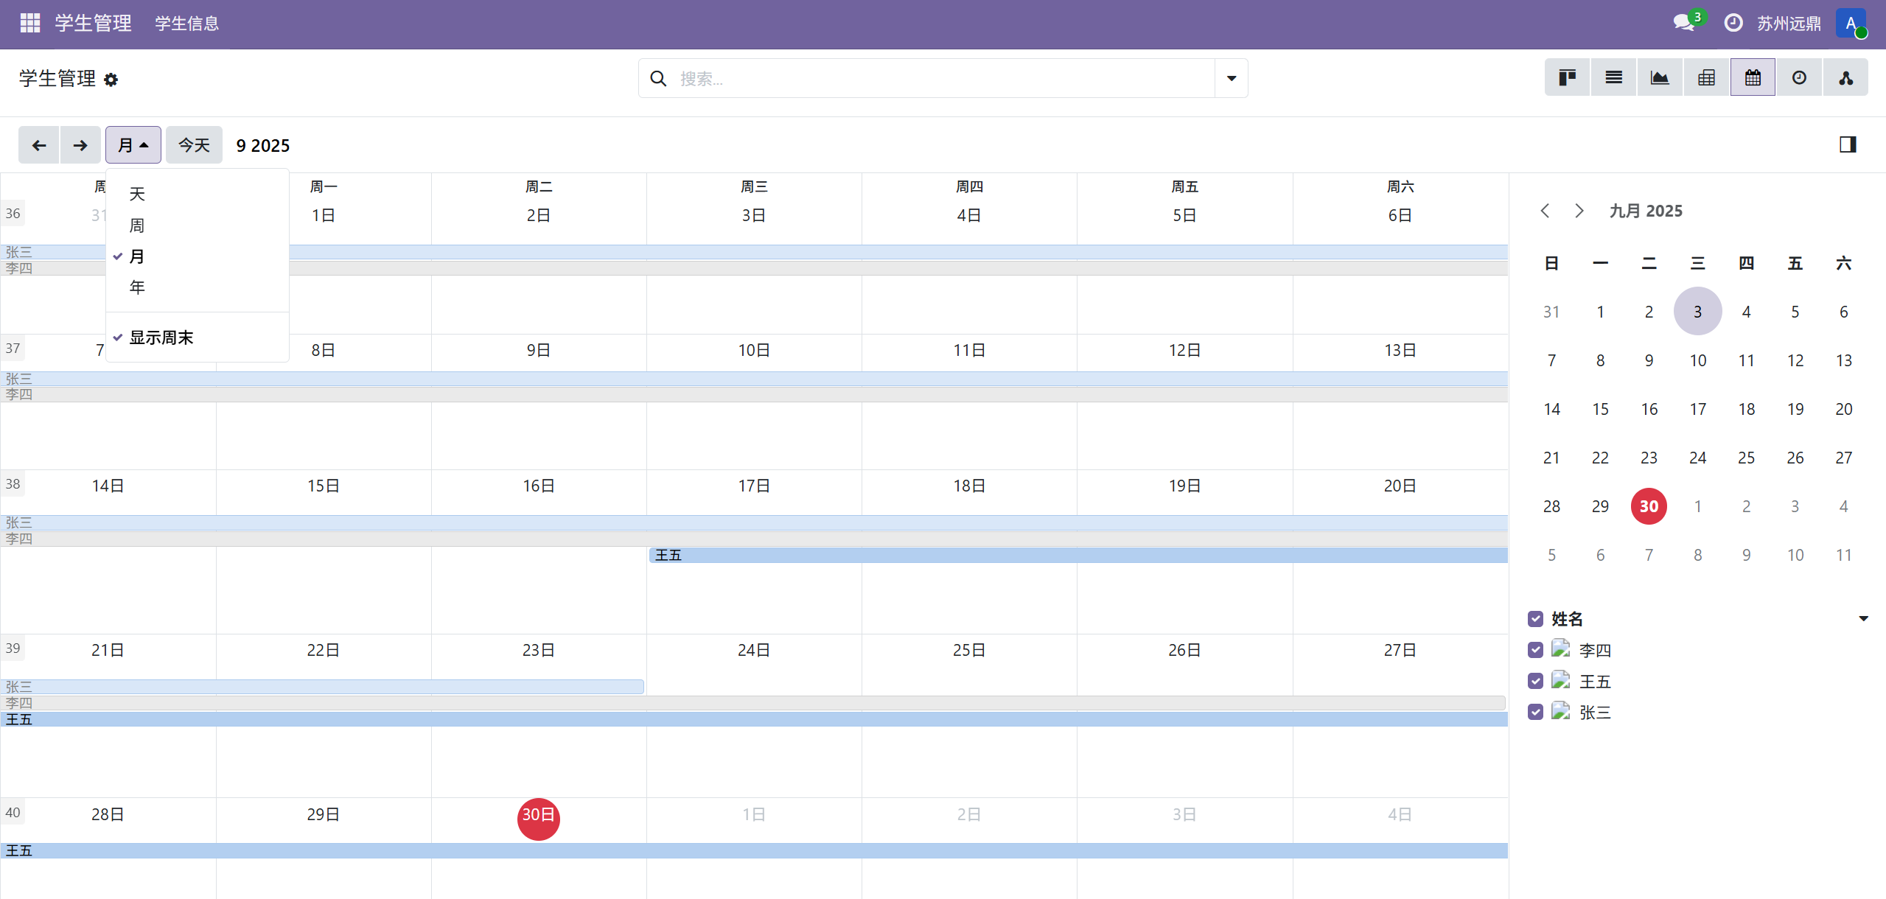Open the apps grid menu icon
This screenshot has height=899, width=1886.
pos(30,23)
